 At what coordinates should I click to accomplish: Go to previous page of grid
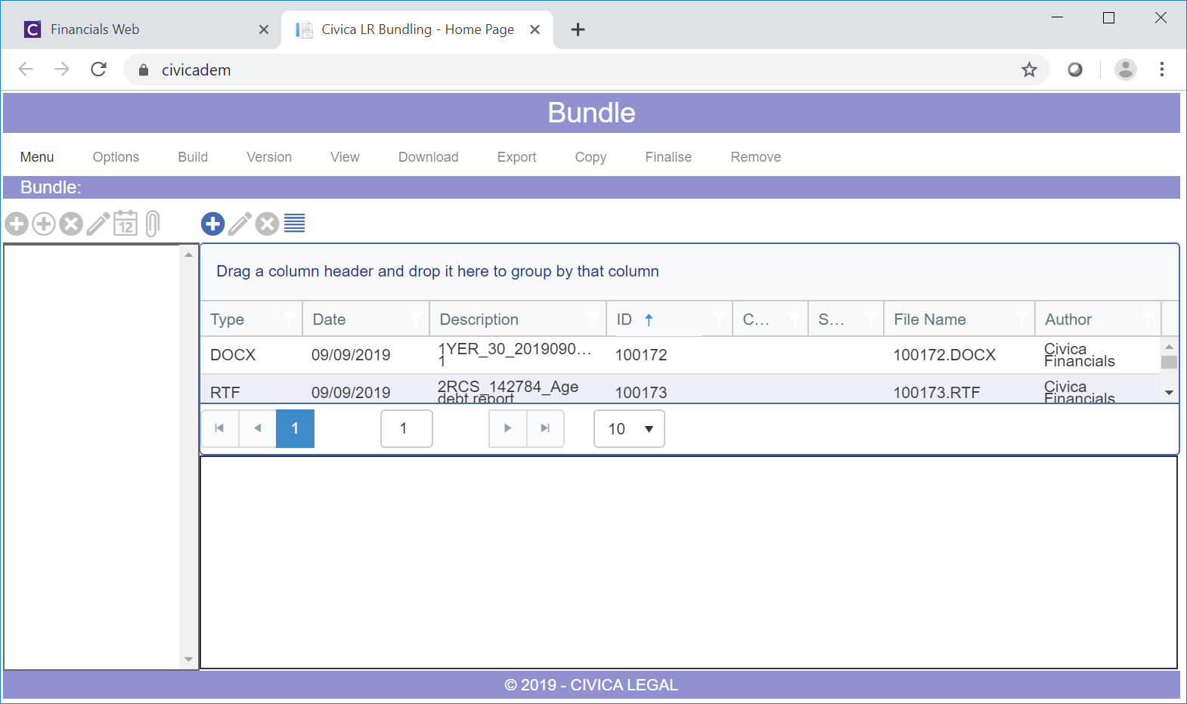[x=258, y=428]
